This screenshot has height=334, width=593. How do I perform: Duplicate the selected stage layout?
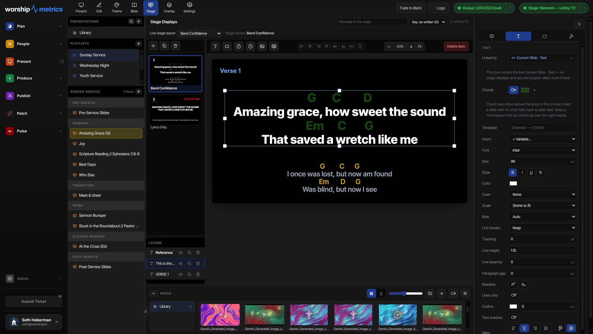[164, 46]
